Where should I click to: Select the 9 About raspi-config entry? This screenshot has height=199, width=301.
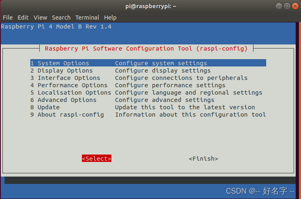148,115
